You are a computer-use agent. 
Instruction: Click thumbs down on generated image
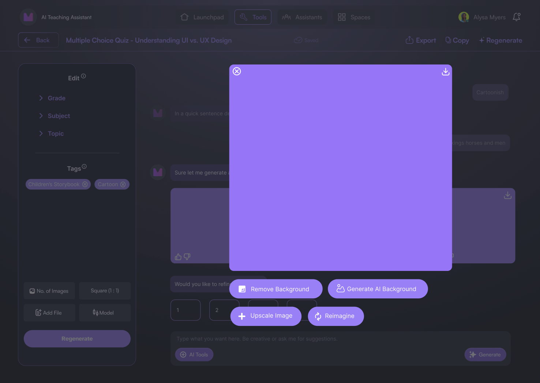click(187, 257)
